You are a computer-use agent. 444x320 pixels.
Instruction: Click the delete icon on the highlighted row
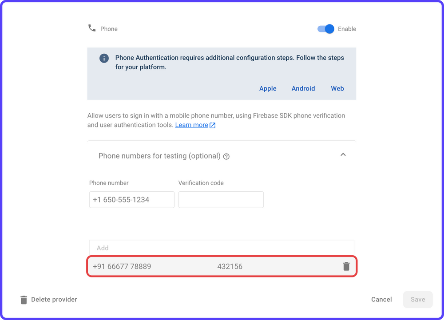pos(346,266)
